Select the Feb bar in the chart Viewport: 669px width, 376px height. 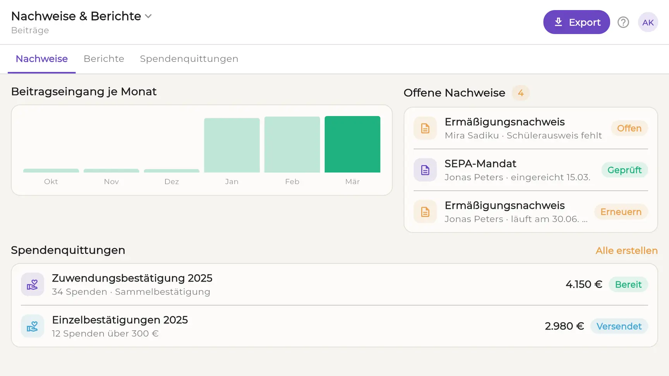tap(292, 145)
